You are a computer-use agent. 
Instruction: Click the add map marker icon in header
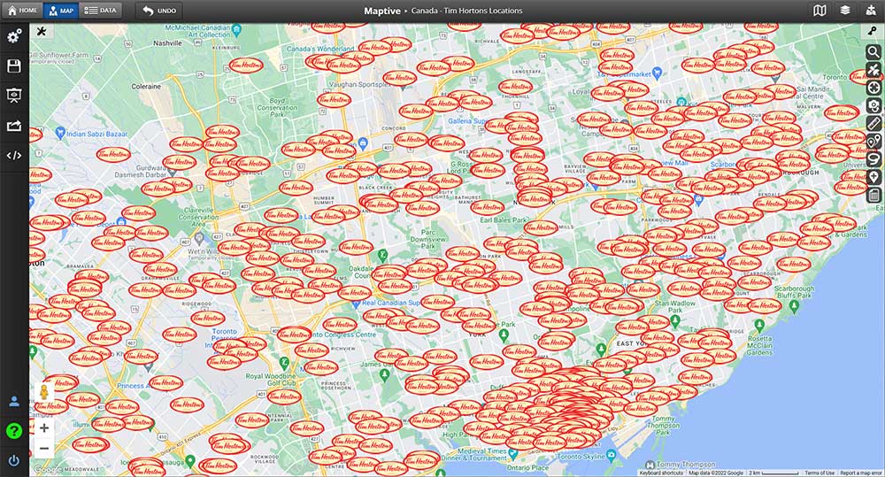coord(870,10)
